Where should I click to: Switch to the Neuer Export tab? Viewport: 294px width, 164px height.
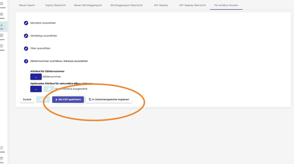(27, 5)
